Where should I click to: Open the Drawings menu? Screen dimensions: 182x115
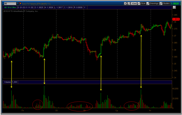pos(154,4)
